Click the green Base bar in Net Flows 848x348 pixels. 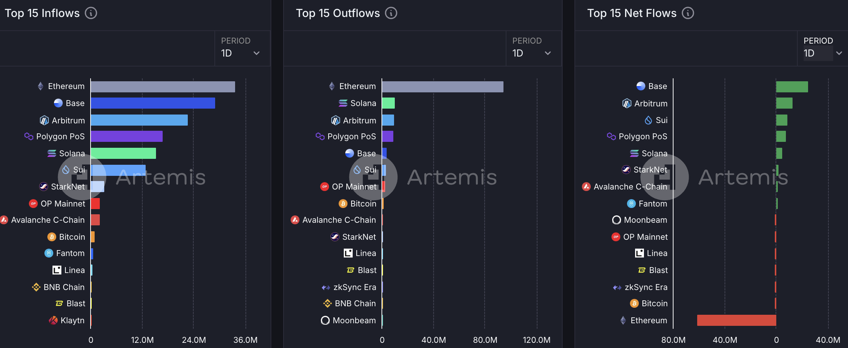tap(792, 87)
